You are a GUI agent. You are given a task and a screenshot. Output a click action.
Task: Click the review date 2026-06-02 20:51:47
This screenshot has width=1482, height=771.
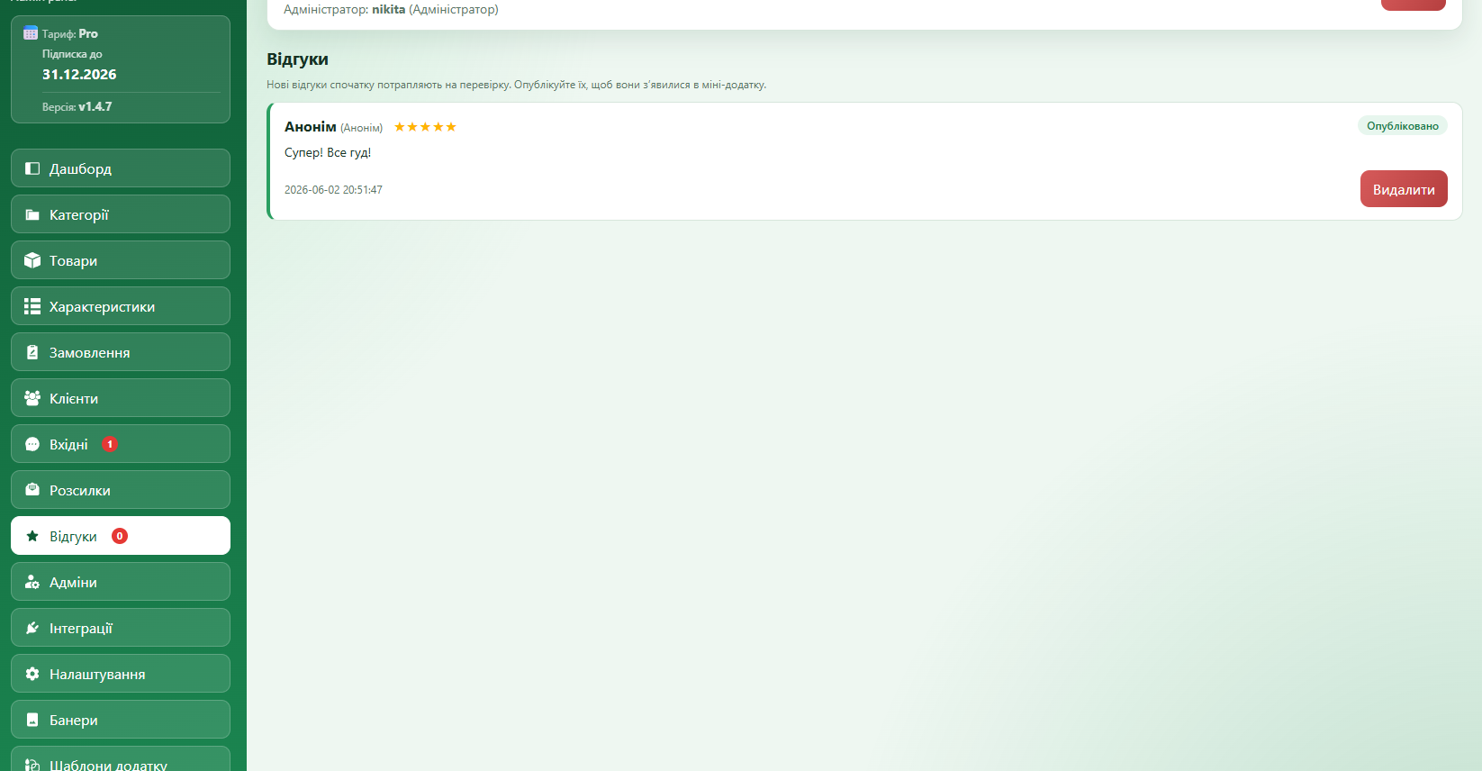point(333,190)
